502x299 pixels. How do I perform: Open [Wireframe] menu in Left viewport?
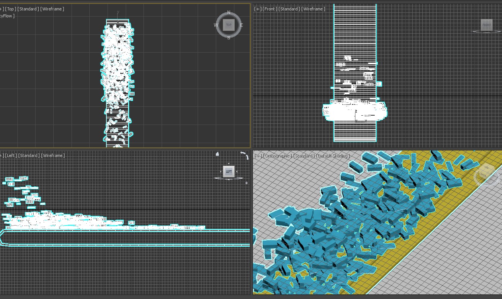pos(53,155)
